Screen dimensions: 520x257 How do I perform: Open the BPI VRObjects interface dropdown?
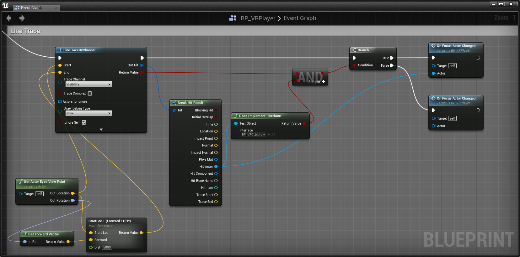click(x=254, y=135)
